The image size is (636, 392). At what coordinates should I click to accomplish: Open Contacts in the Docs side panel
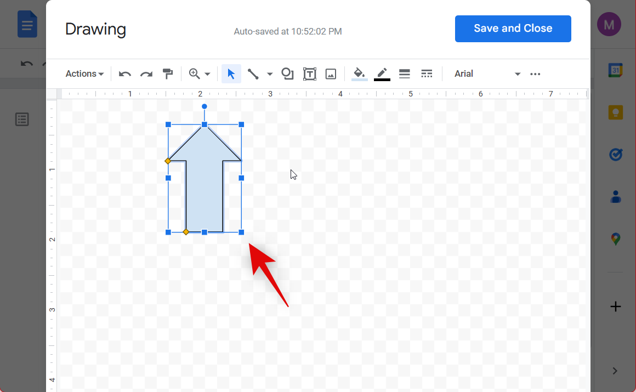[615, 197]
